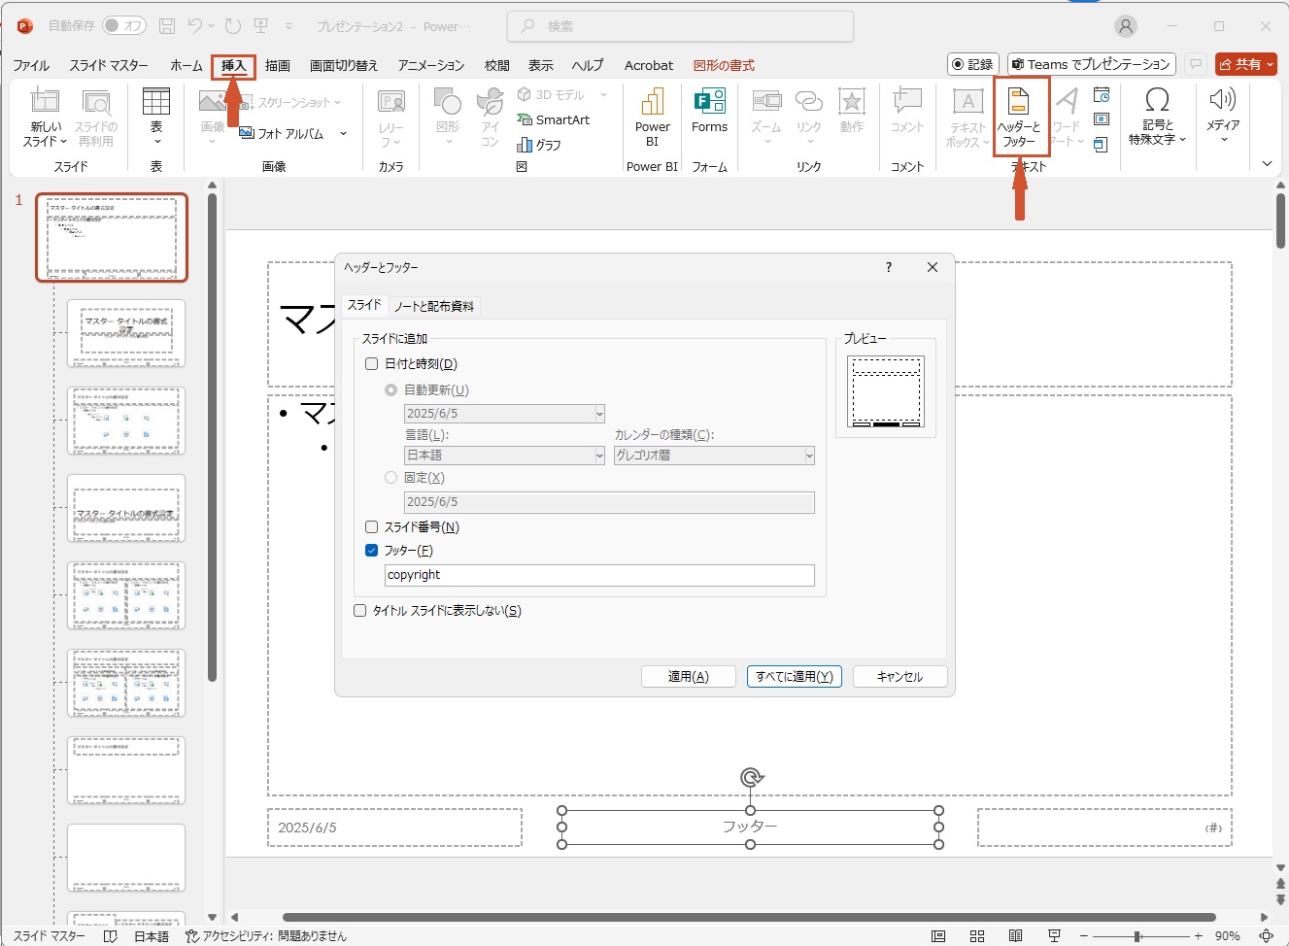Switch to Reading view icon
Image resolution: width=1289 pixels, height=946 pixels.
coord(1015,936)
